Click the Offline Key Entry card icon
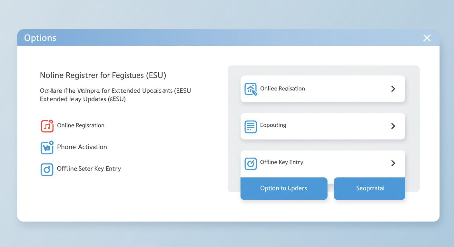The height and width of the screenshot is (247, 454). click(251, 163)
